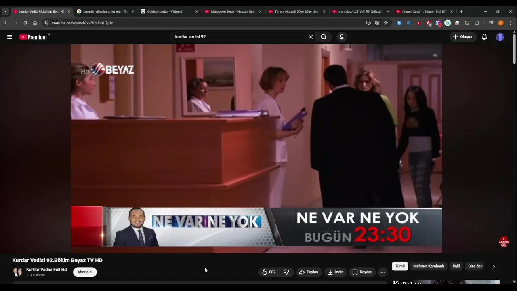Click the video title Kurtlar Vadisi 92.Bölüm Beyaz TV HD
Screen dimensions: 517x291
click(57, 260)
